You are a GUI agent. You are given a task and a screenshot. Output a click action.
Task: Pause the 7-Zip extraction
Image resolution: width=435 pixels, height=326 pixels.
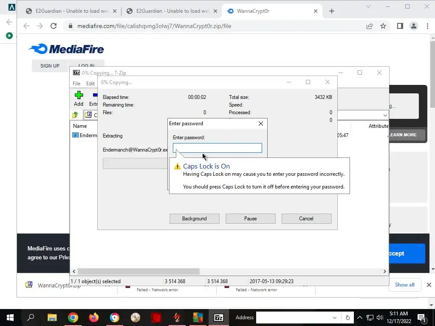(x=251, y=219)
